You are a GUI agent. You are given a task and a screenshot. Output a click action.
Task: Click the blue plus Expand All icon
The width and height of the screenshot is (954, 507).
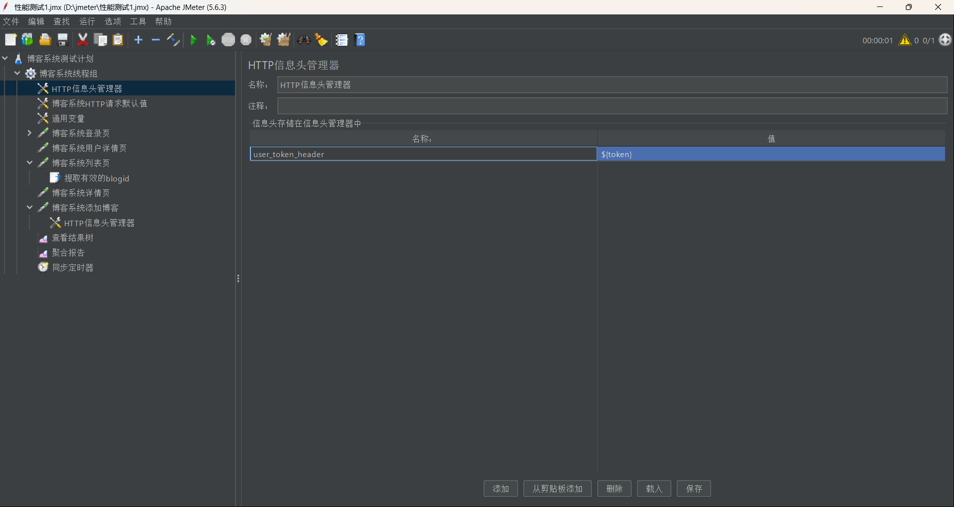(139, 40)
